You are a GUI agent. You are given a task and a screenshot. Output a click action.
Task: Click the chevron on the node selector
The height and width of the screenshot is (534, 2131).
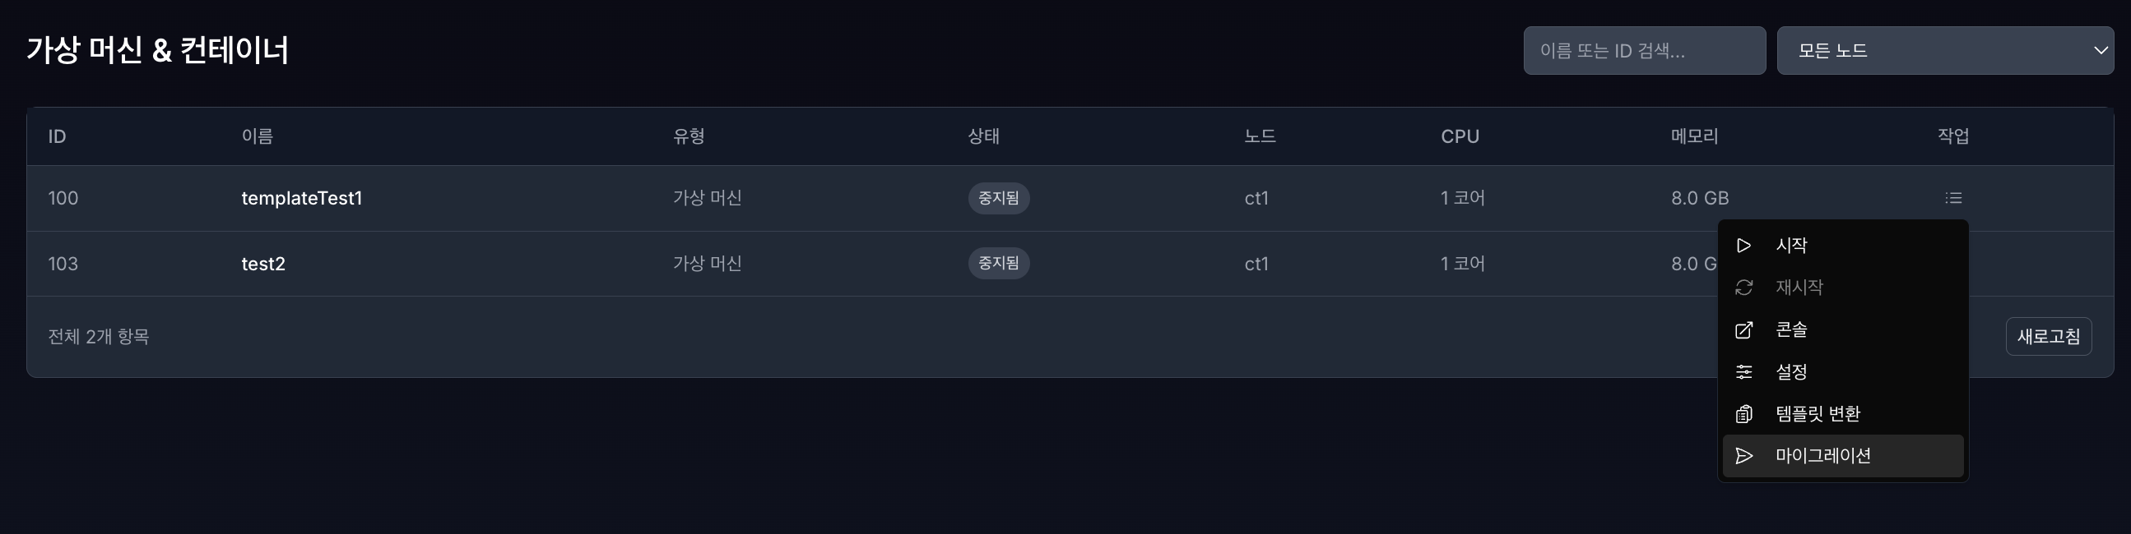click(x=2100, y=49)
